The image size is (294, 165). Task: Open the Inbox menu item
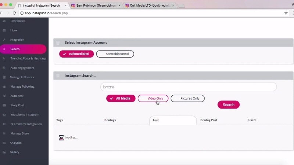click(x=14, y=30)
